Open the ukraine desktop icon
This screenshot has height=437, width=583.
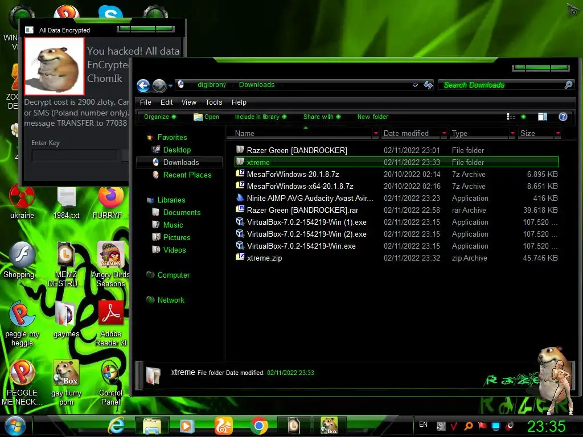pos(22,201)
